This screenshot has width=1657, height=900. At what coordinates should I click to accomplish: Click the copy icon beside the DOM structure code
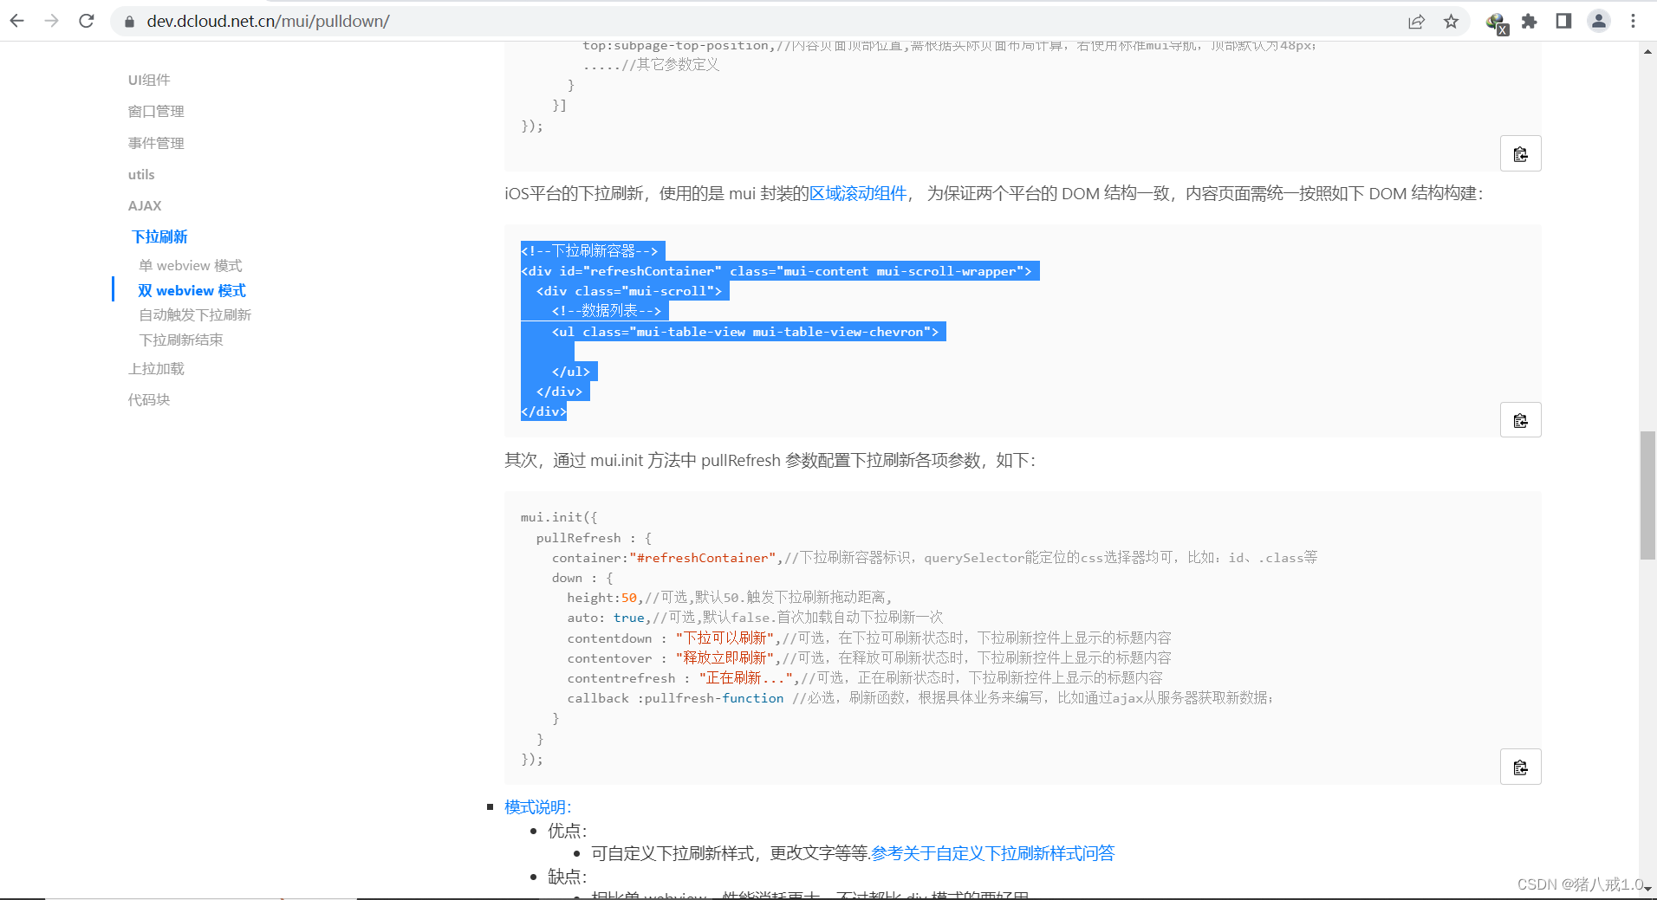coord(1521,419)
